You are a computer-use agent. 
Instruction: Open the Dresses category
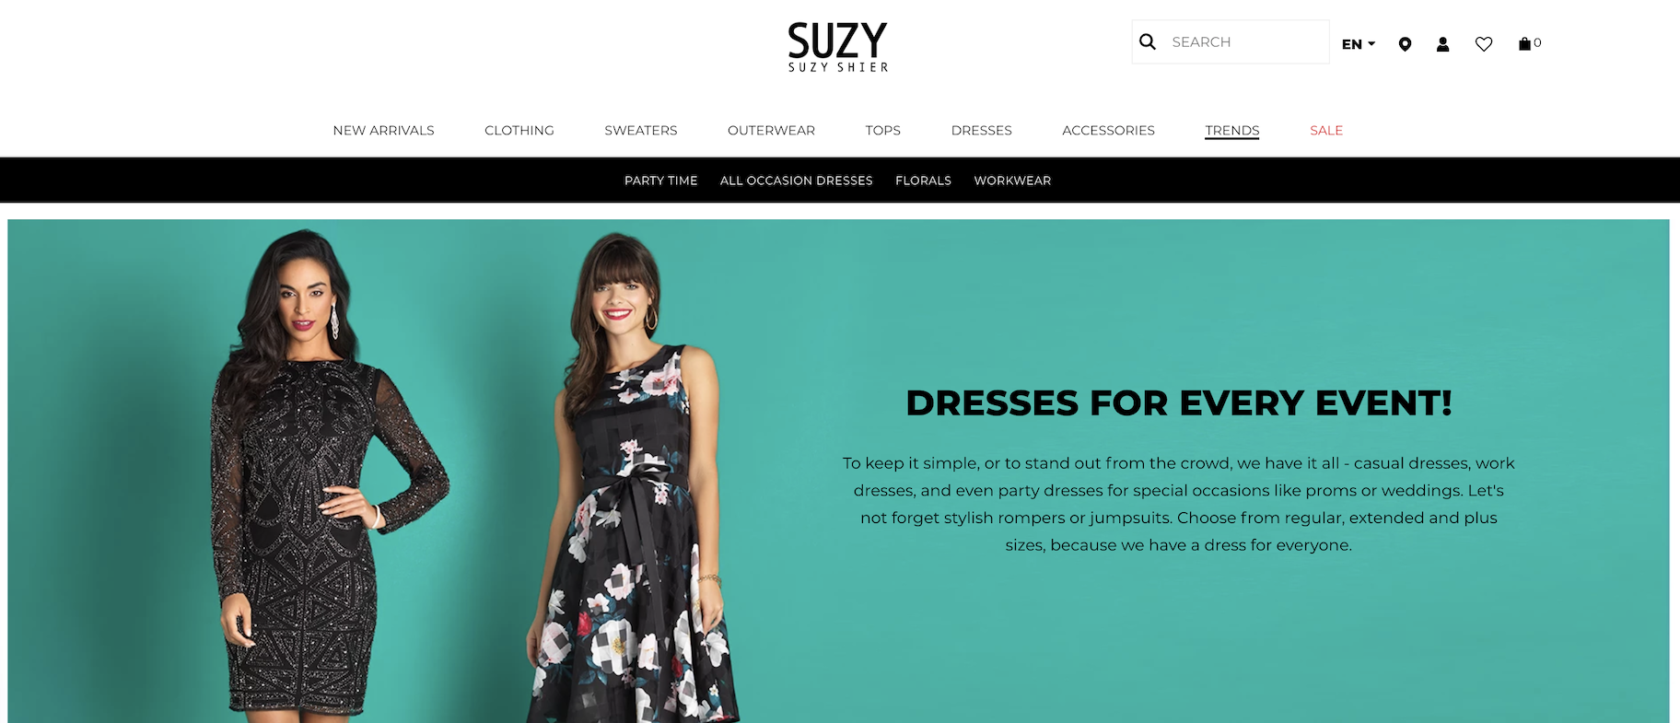pos(981,131)
